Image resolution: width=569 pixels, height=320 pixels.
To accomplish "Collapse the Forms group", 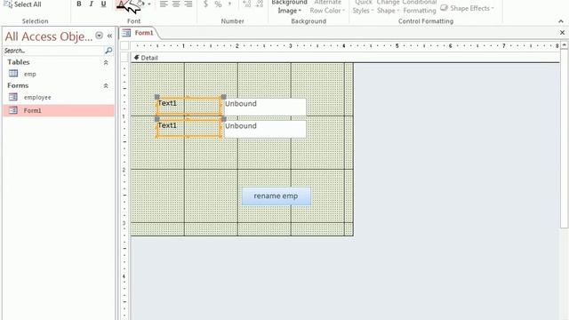I will [x=106, y=86].
